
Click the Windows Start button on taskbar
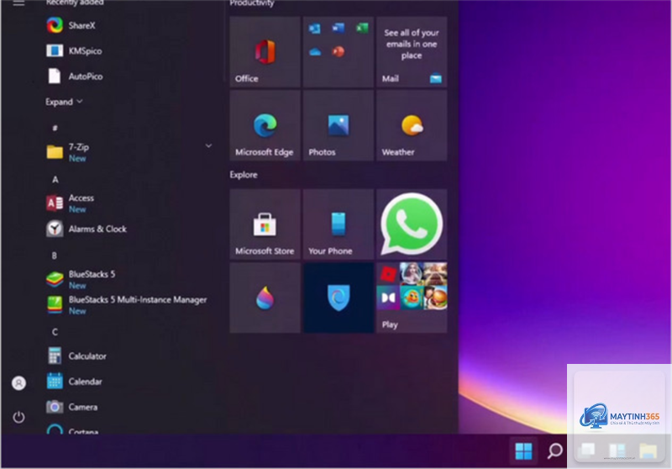pos(523,451)
